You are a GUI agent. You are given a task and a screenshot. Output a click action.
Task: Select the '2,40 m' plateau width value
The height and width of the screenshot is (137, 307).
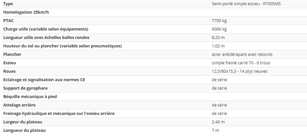click(x=218, y=122)
